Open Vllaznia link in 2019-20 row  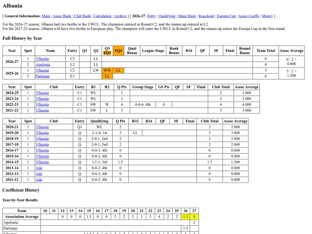click(x=42, y=133)
